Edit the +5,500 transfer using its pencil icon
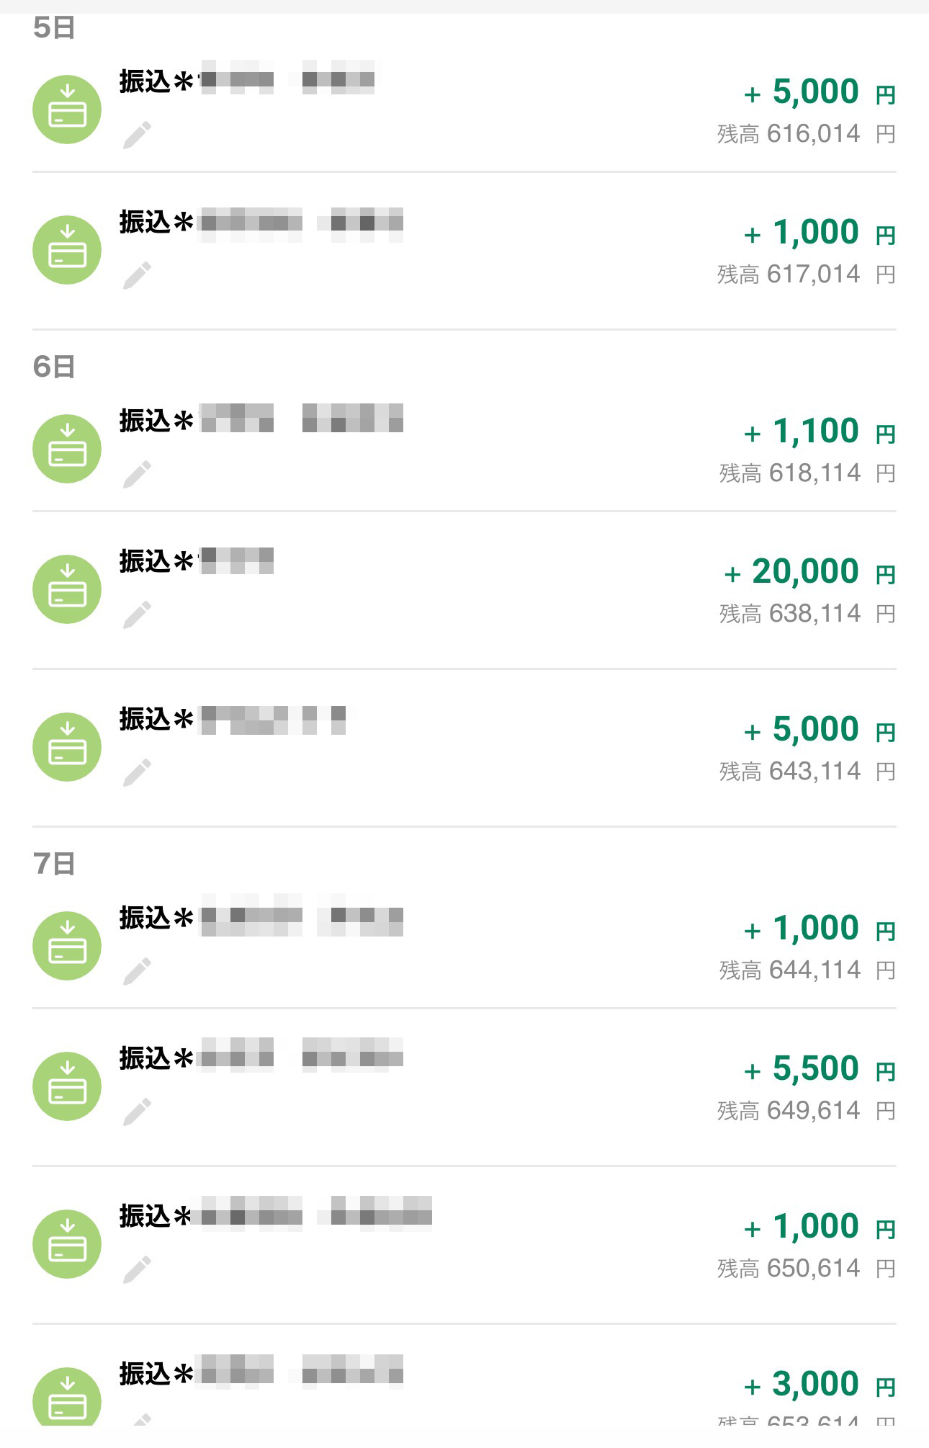Viewport: 929px width, 1448px height. point(137,1112)
